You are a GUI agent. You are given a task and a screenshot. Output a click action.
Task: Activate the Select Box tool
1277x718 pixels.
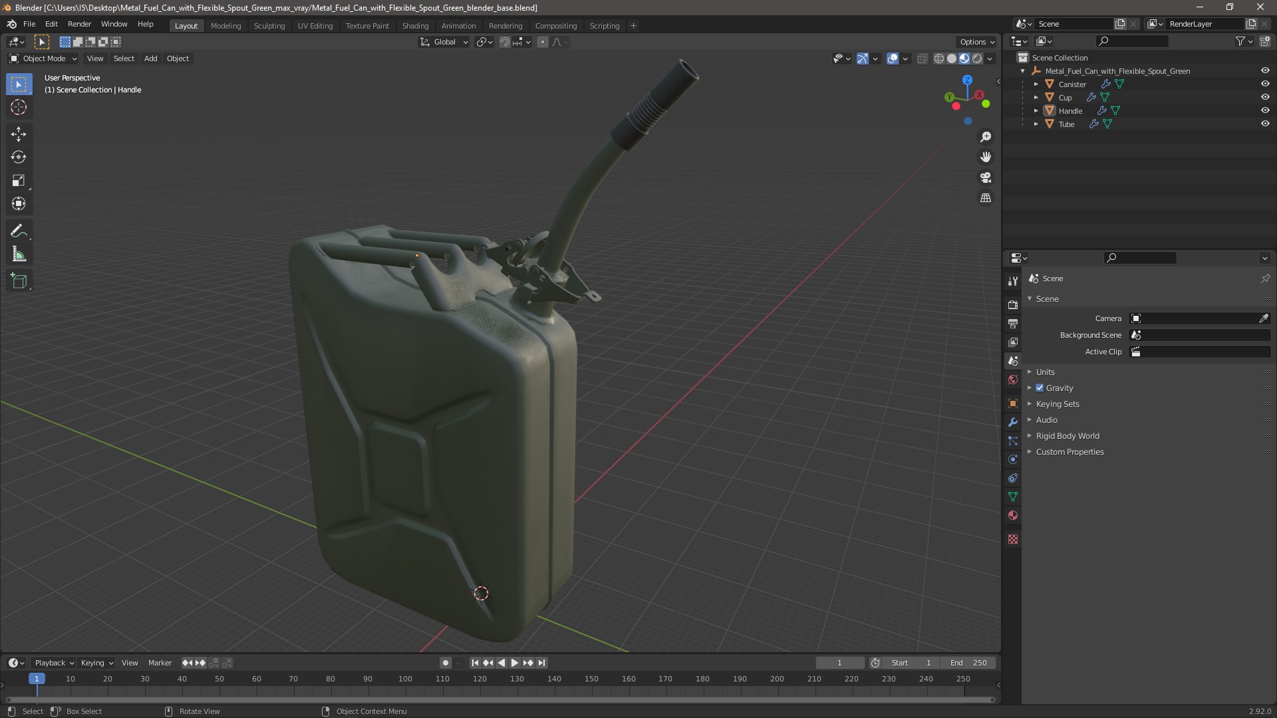pos(19,84)
